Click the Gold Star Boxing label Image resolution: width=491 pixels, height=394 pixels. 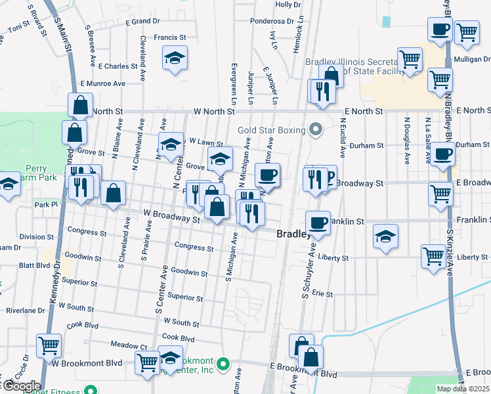(272, 130)
